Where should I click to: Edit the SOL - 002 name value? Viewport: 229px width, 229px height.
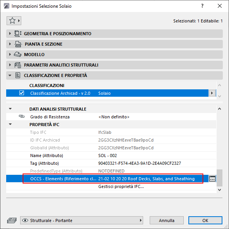(x=108, y=156)
